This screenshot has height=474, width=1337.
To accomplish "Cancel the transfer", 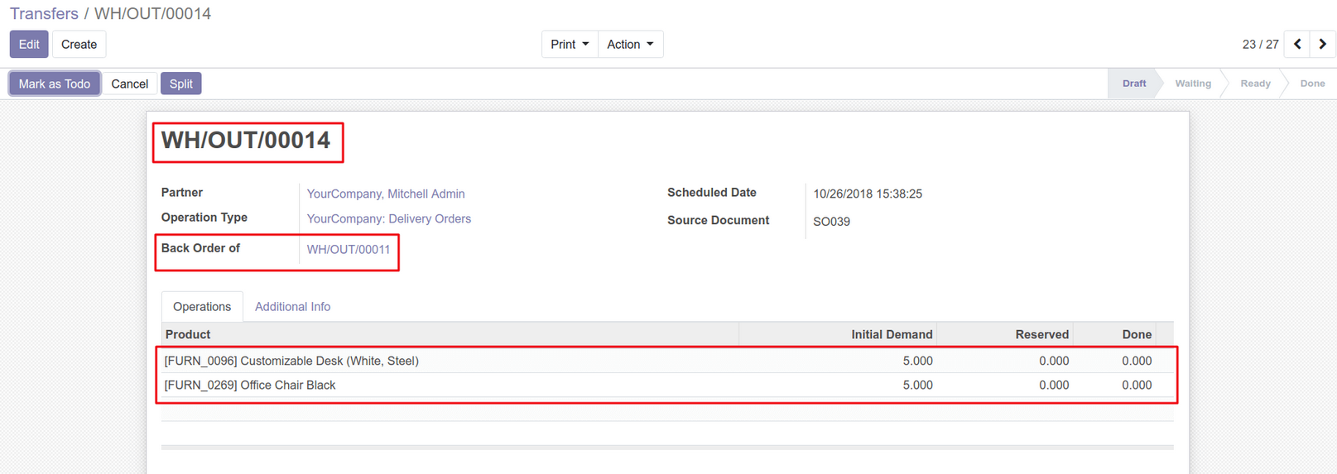I will pyautogui.click(x=130, y=84).
